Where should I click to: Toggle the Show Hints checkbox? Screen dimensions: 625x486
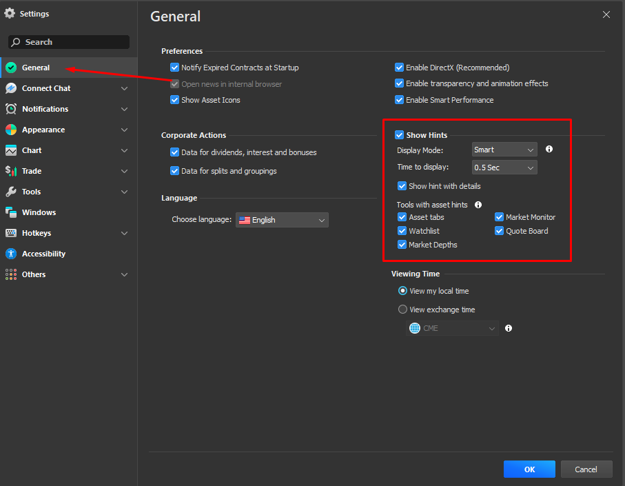[400, 134]
